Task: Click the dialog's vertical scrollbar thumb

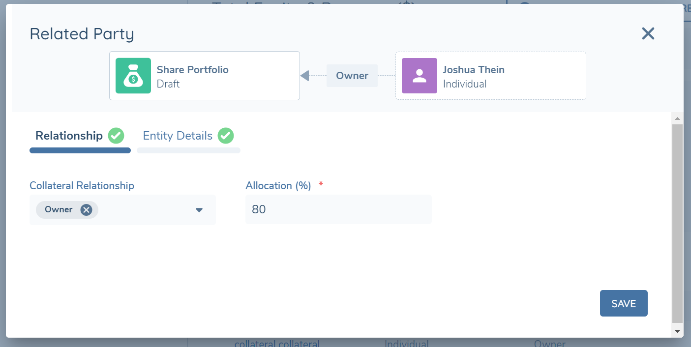Action: click(677, 221)
